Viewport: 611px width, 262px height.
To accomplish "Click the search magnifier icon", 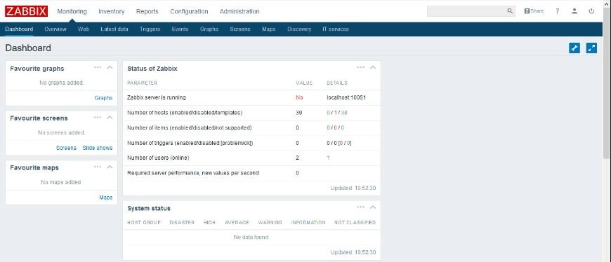I will 510,11.
